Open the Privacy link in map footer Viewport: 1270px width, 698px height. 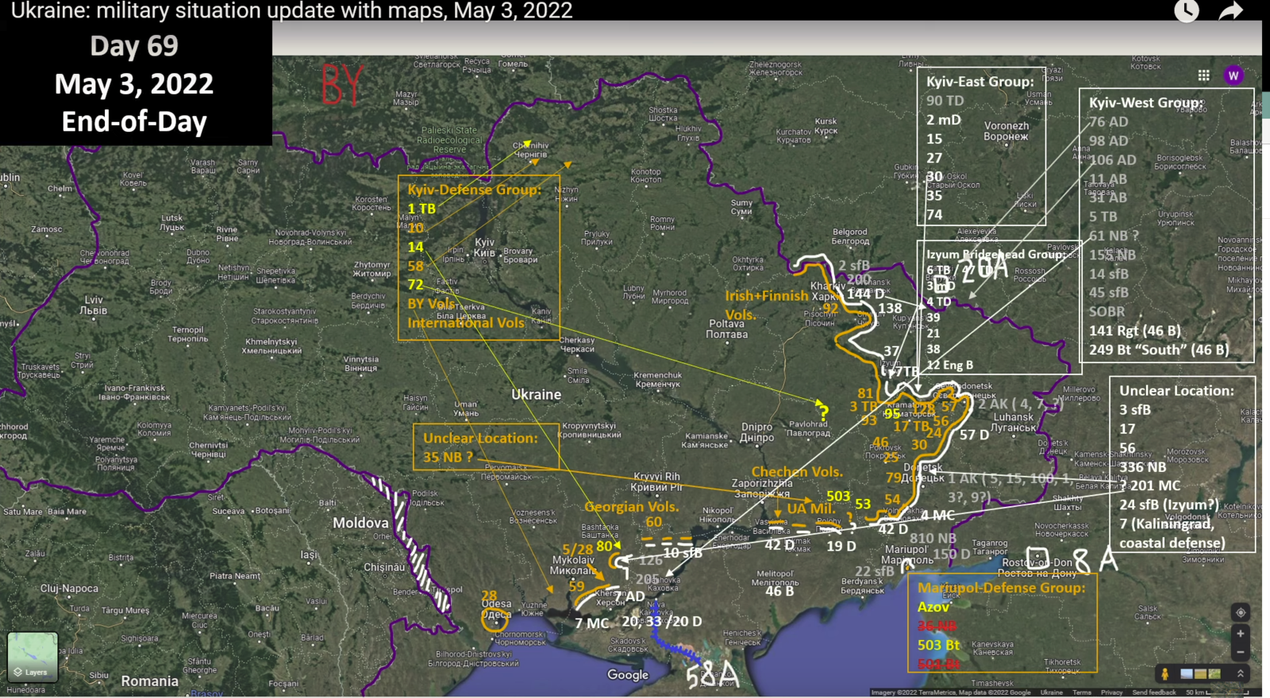[x=1111, y=692]
